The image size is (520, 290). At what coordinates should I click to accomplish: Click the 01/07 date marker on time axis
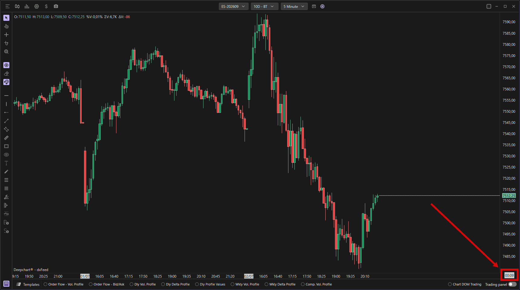(x=85, y=276)
